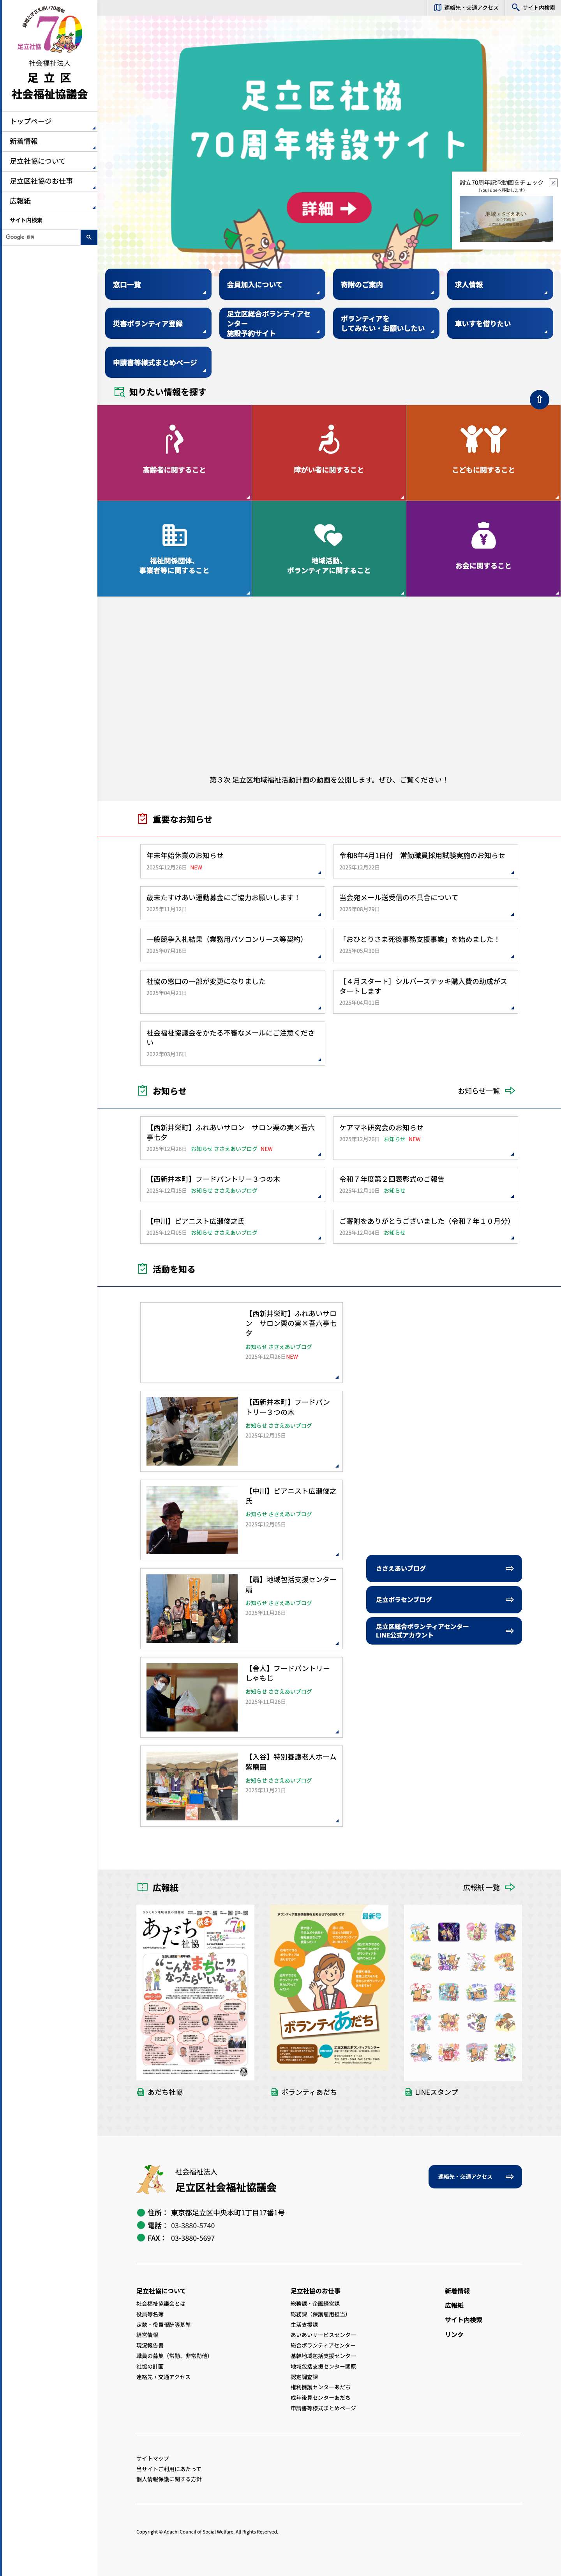This screenshot has width=561, height=2576.
Task: Click the search magnifier button in sidebar
Action: point(88,237)
